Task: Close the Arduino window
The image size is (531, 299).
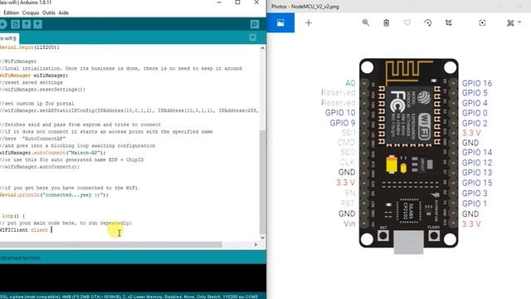Action: tap(256, 2)
